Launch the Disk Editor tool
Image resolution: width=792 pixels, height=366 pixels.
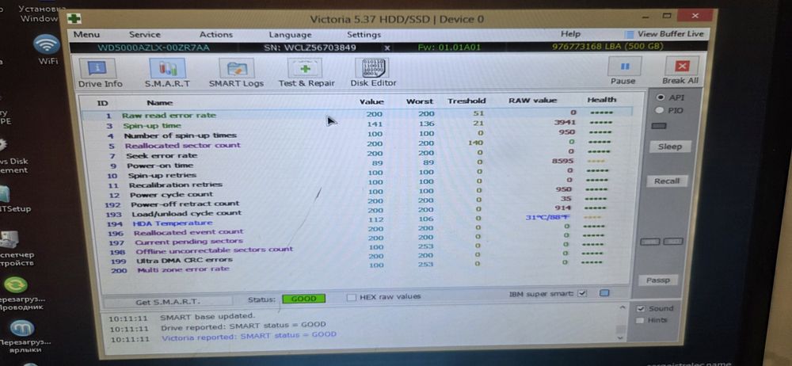373,74
